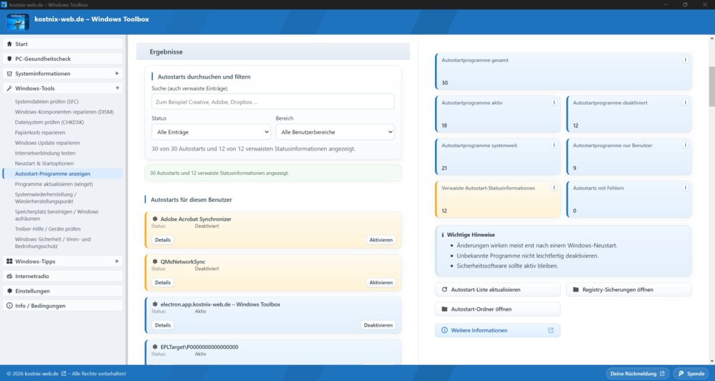Click Aktivieren for QMxNetworkSync
The image size is (715, 381).
(x=381, y=283)
